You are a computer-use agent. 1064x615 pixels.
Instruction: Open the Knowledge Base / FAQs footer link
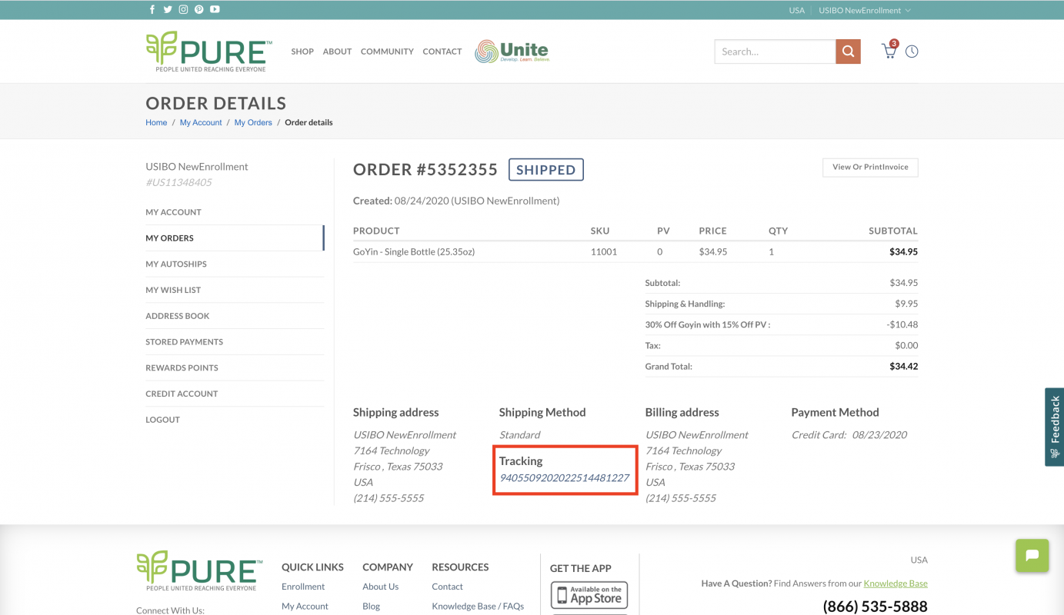coord(478,607)
